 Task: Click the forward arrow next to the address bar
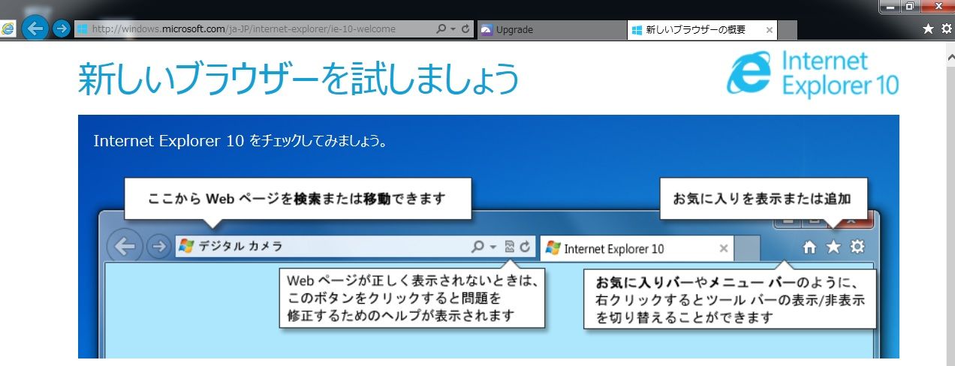[x=62, y=29]
